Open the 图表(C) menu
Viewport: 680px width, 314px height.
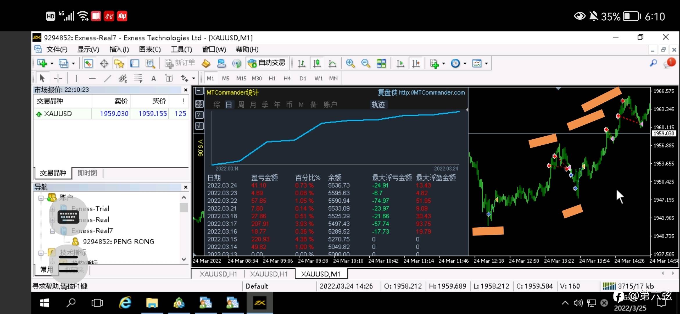pos(150,49)
